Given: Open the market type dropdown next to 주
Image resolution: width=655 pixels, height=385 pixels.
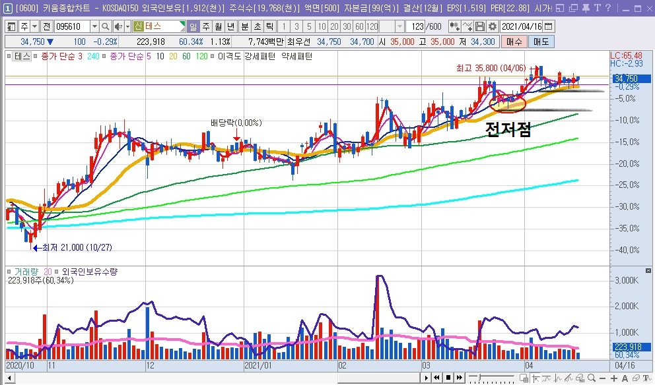Looking at the screenshot, I should coord(35,26).
